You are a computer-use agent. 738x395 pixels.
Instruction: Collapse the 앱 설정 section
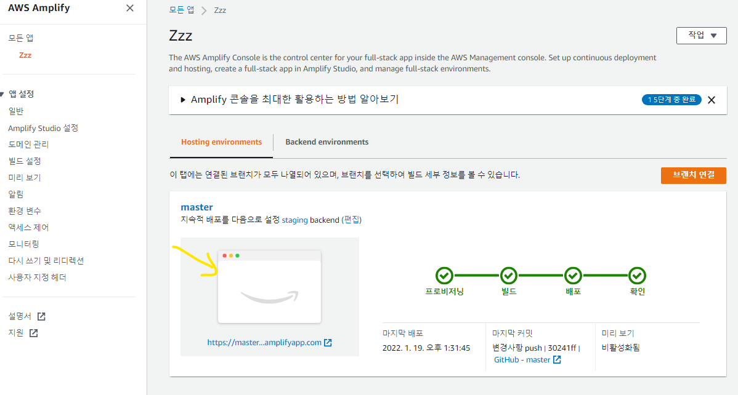(2, 94)
